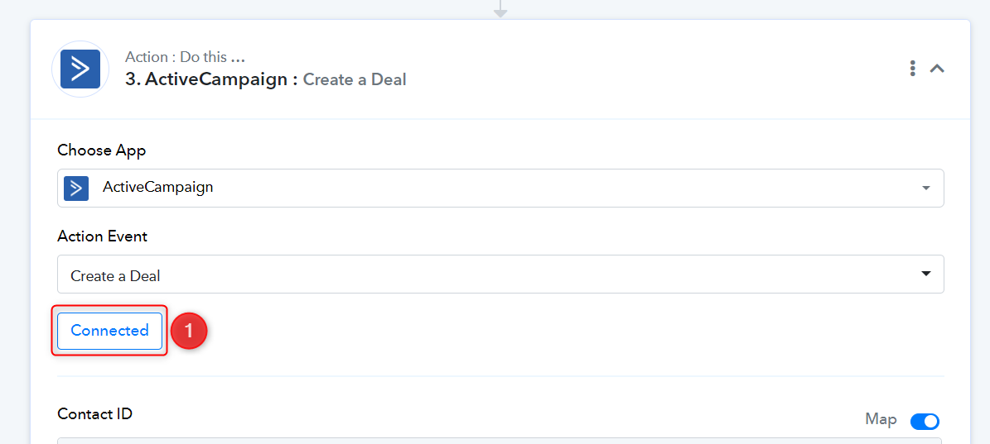Click 'Create a Deal' text in step header
Screen dimensions: 990x444
pos(355,80)
